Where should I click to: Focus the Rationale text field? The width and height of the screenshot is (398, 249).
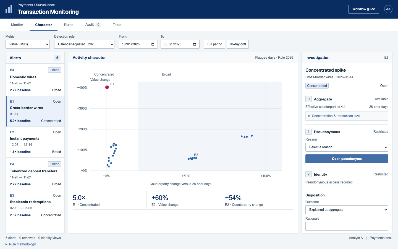(347, 226)
